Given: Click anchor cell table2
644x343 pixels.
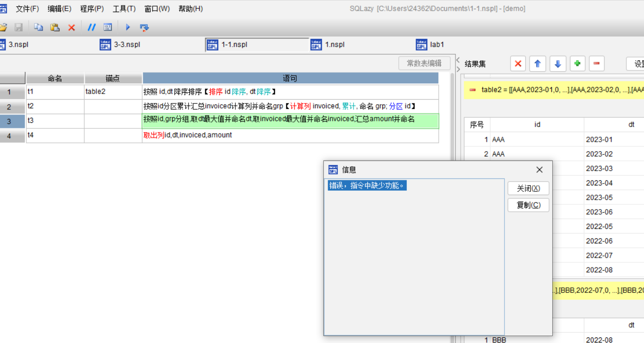Looking at the screenshot, I should click(113, 92).
